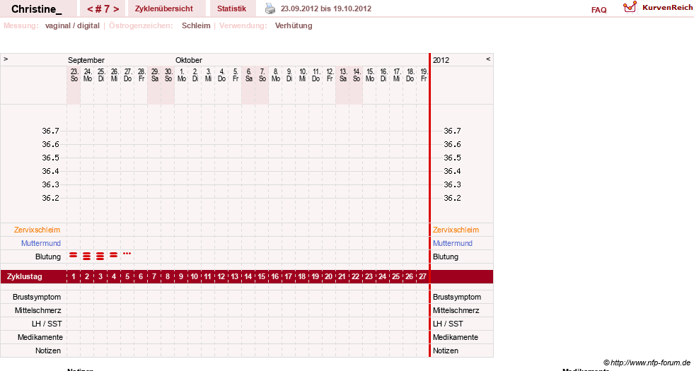Click the right Muttermund label
The width and height of the screenshot is (694, 371).
[x=452, y=243]
